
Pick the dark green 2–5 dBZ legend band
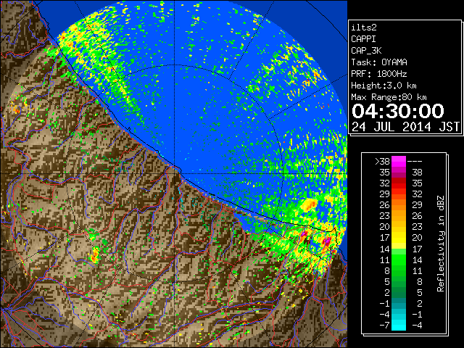399,292
